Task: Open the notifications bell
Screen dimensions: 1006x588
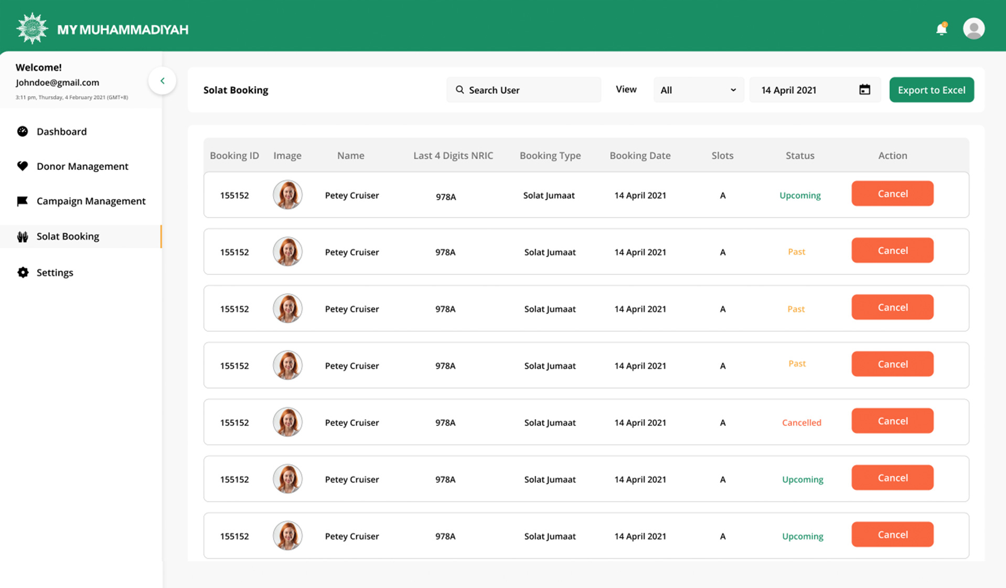Action: (x=941, y=29)
